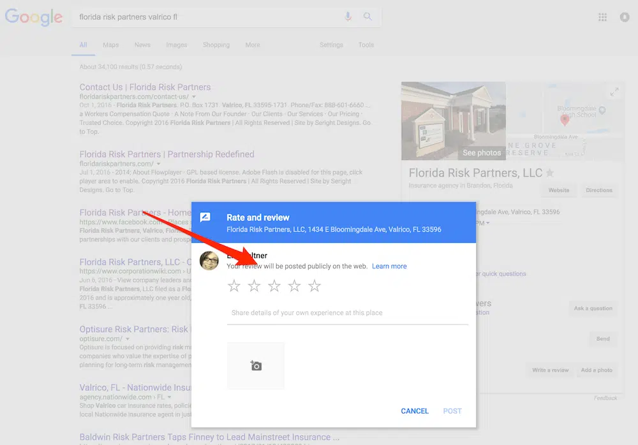Click the Website button
Screen dimensions: 638x445
[559, 190]
